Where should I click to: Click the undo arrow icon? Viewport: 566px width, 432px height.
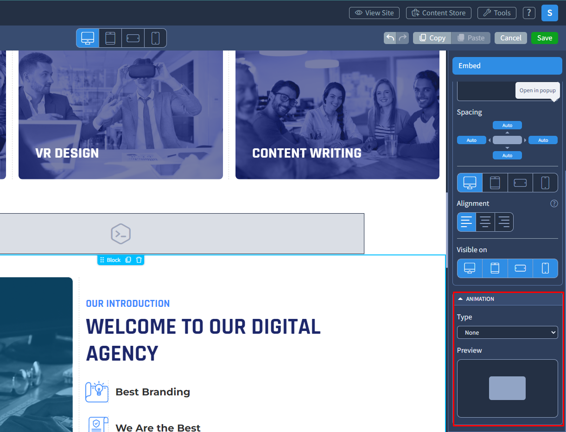point(390,38)
